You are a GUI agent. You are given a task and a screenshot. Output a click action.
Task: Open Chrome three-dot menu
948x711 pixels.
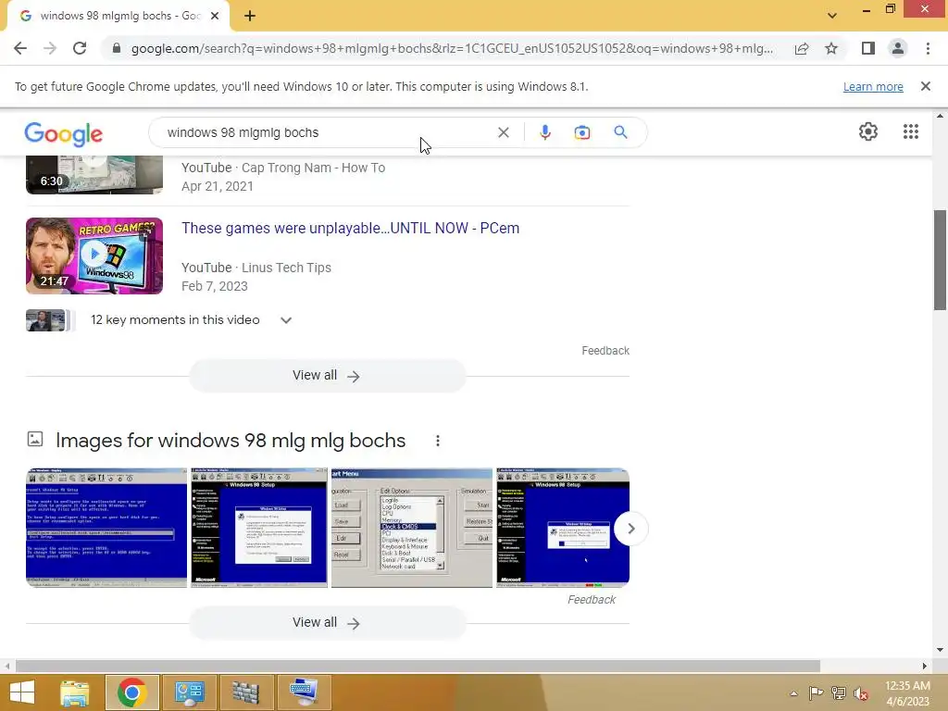pos(928,48)
